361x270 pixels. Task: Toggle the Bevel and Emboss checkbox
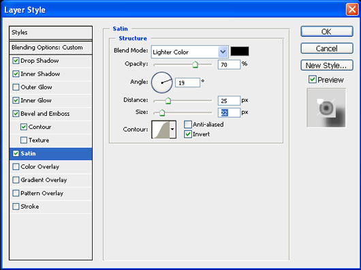click(x=16, y=114)
